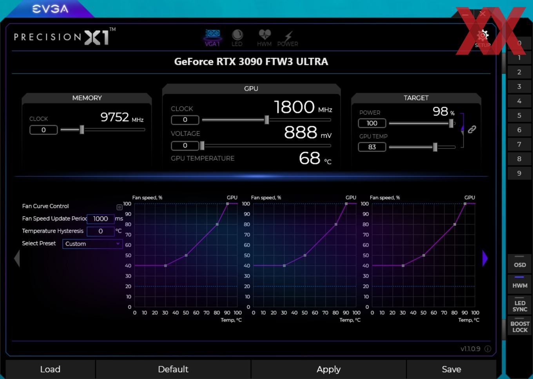Toggle BOOST LOCK
The height and width of the screenshot is (379, 533).
(520, 325)
